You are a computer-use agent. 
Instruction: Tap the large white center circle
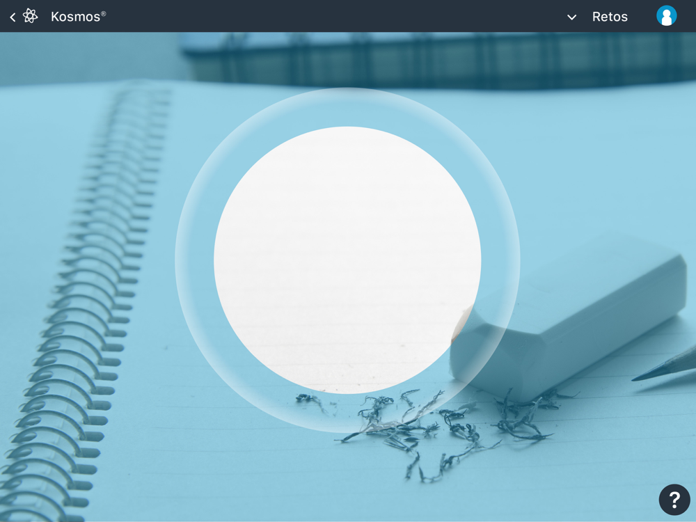pos(347,260)
